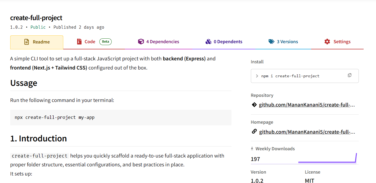The width and height of the screenshot is (376, 183).
Task: Click the Weekly Downloads arrow icon
Action: coord(252,148)
